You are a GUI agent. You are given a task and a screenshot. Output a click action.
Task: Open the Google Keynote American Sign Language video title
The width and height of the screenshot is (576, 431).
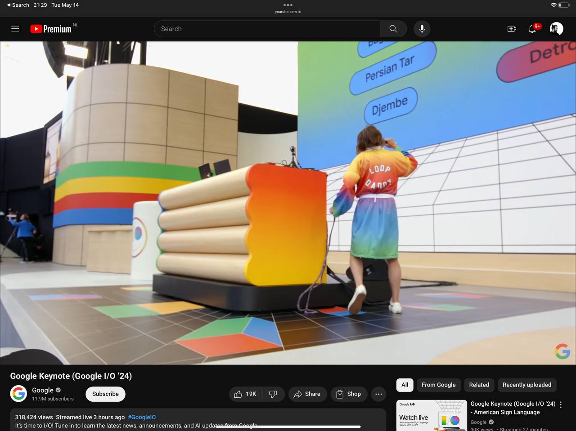(513, 408)
